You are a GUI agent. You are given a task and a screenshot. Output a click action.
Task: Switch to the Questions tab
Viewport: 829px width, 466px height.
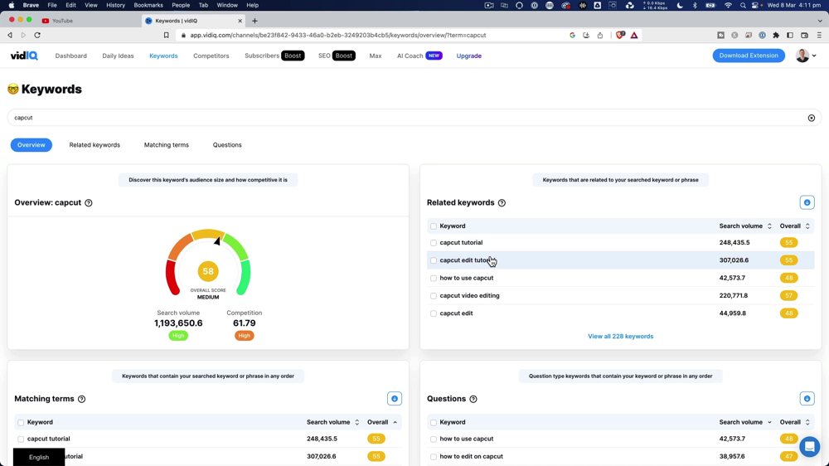[227, 145]
